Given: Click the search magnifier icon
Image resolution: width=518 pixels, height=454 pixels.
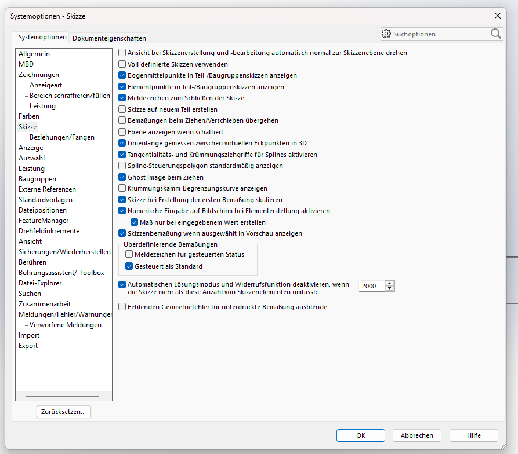Looking at the screenshot, I should (x=495, y=34).
